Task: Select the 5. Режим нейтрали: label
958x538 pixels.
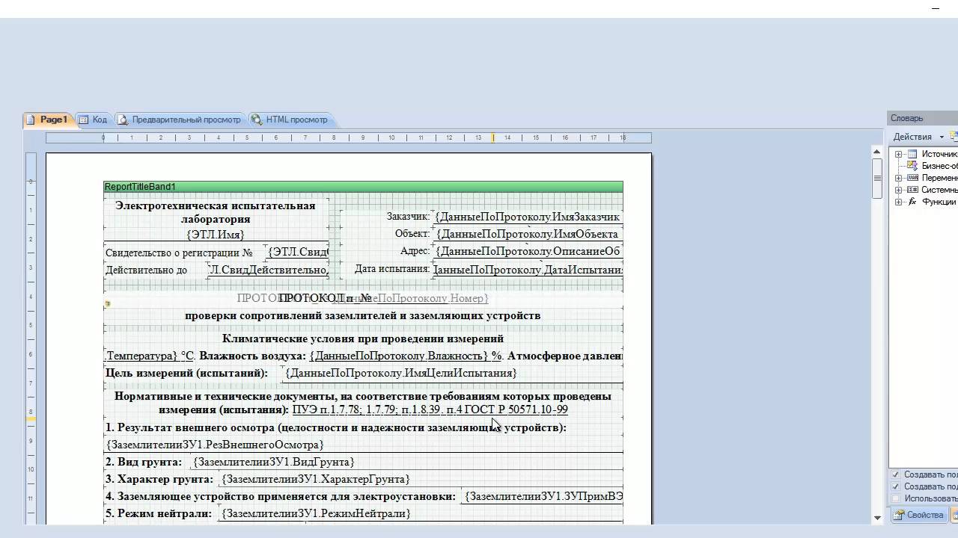Action: pyautogui.click(x=158, y=513)
